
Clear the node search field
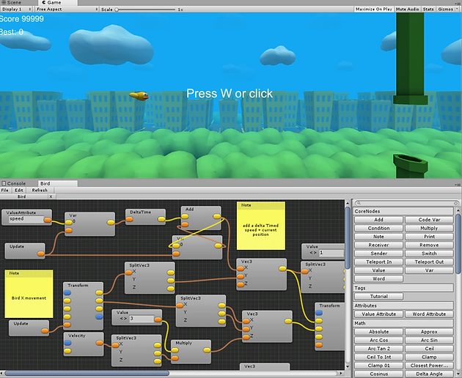(x=456, y=203)
